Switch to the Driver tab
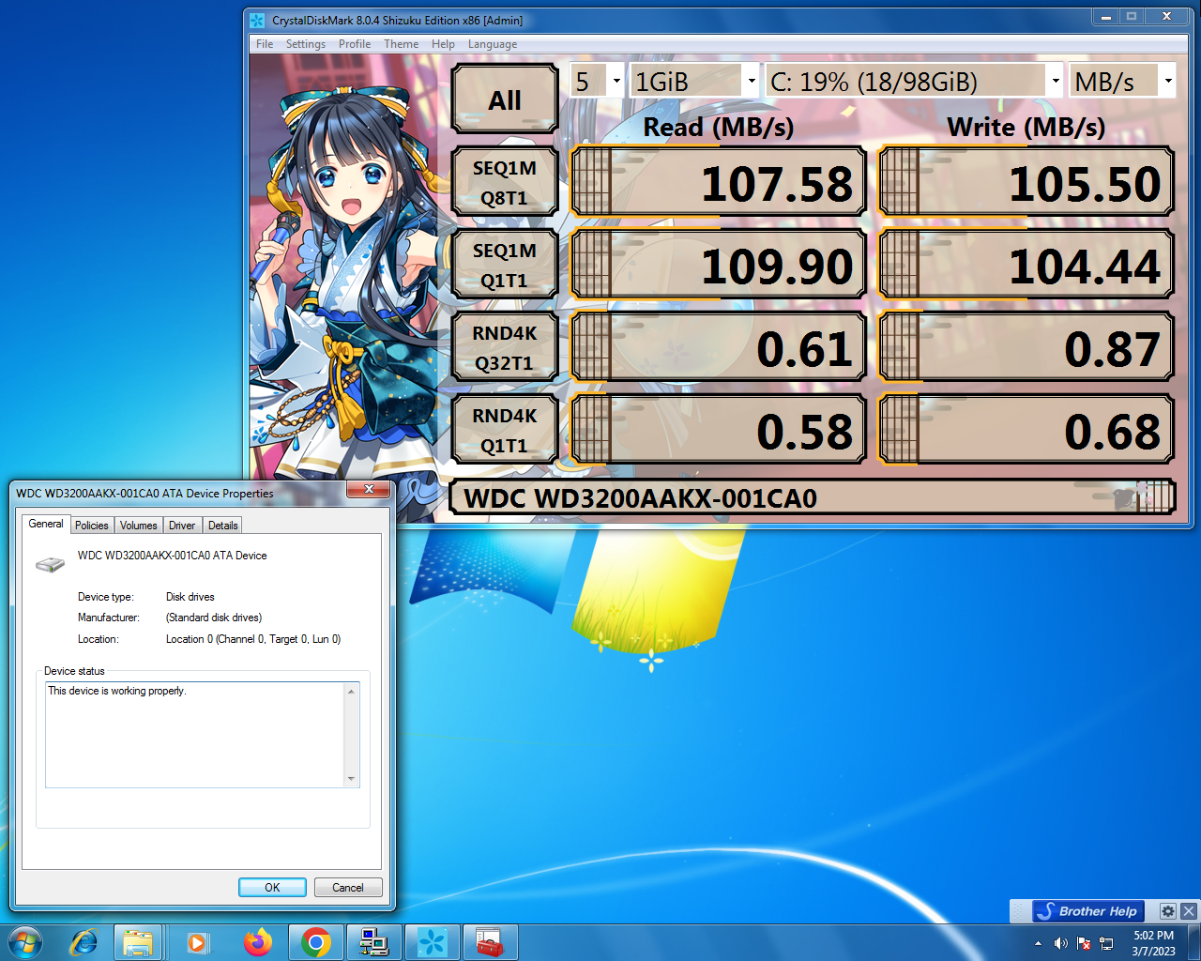 click(182, 526)
